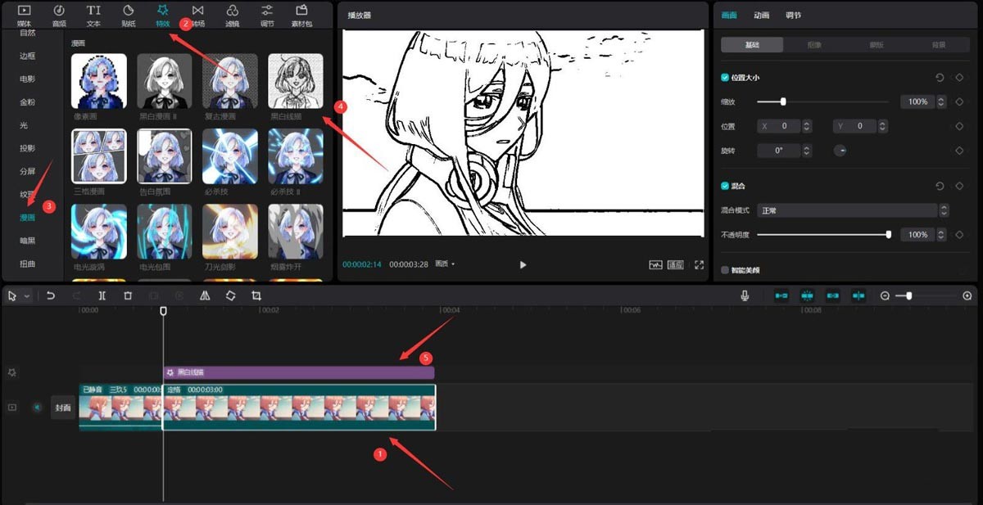Select the 背景 sub-tab
The height and width of the screenshot is (505, 983).
pyautogui.click(x=939, y=45)
